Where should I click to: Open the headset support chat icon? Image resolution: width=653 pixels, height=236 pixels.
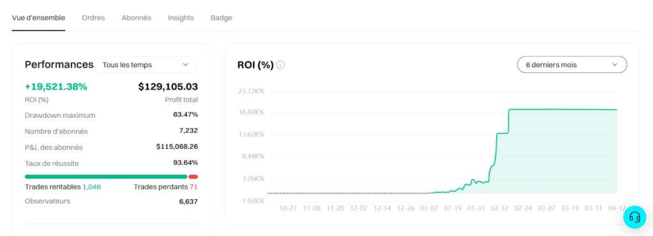(x=635, y=217)
